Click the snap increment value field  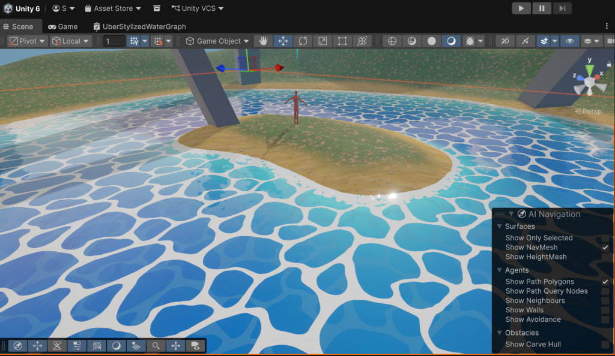[x=114, y=41]
